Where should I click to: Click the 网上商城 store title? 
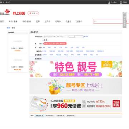point(19,13)
